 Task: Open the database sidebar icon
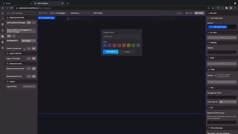(x=3, y=25)
